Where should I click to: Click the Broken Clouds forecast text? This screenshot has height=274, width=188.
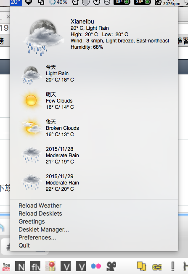(x=62, y=128)
